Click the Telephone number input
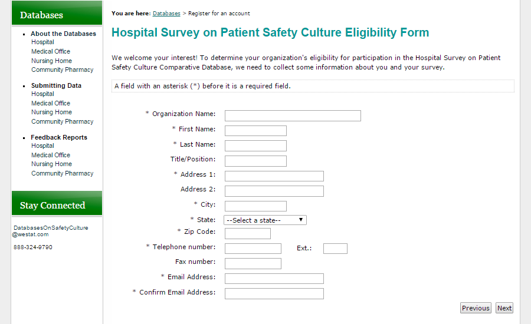Viewport: 531px width, 324px height. [253, 249]
